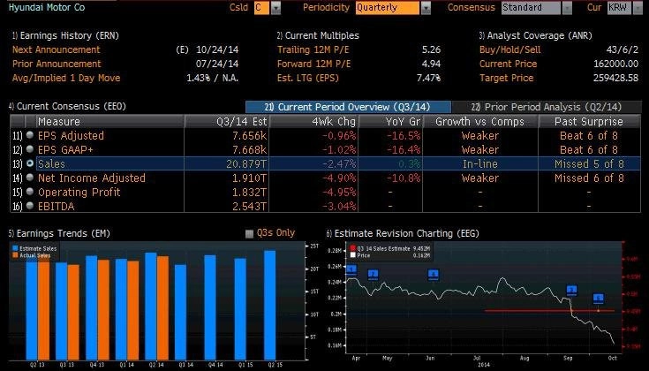Click the Q3 14 estimate sales bar
Viewport: 649px width, 371px height.
tap(180, 312)
